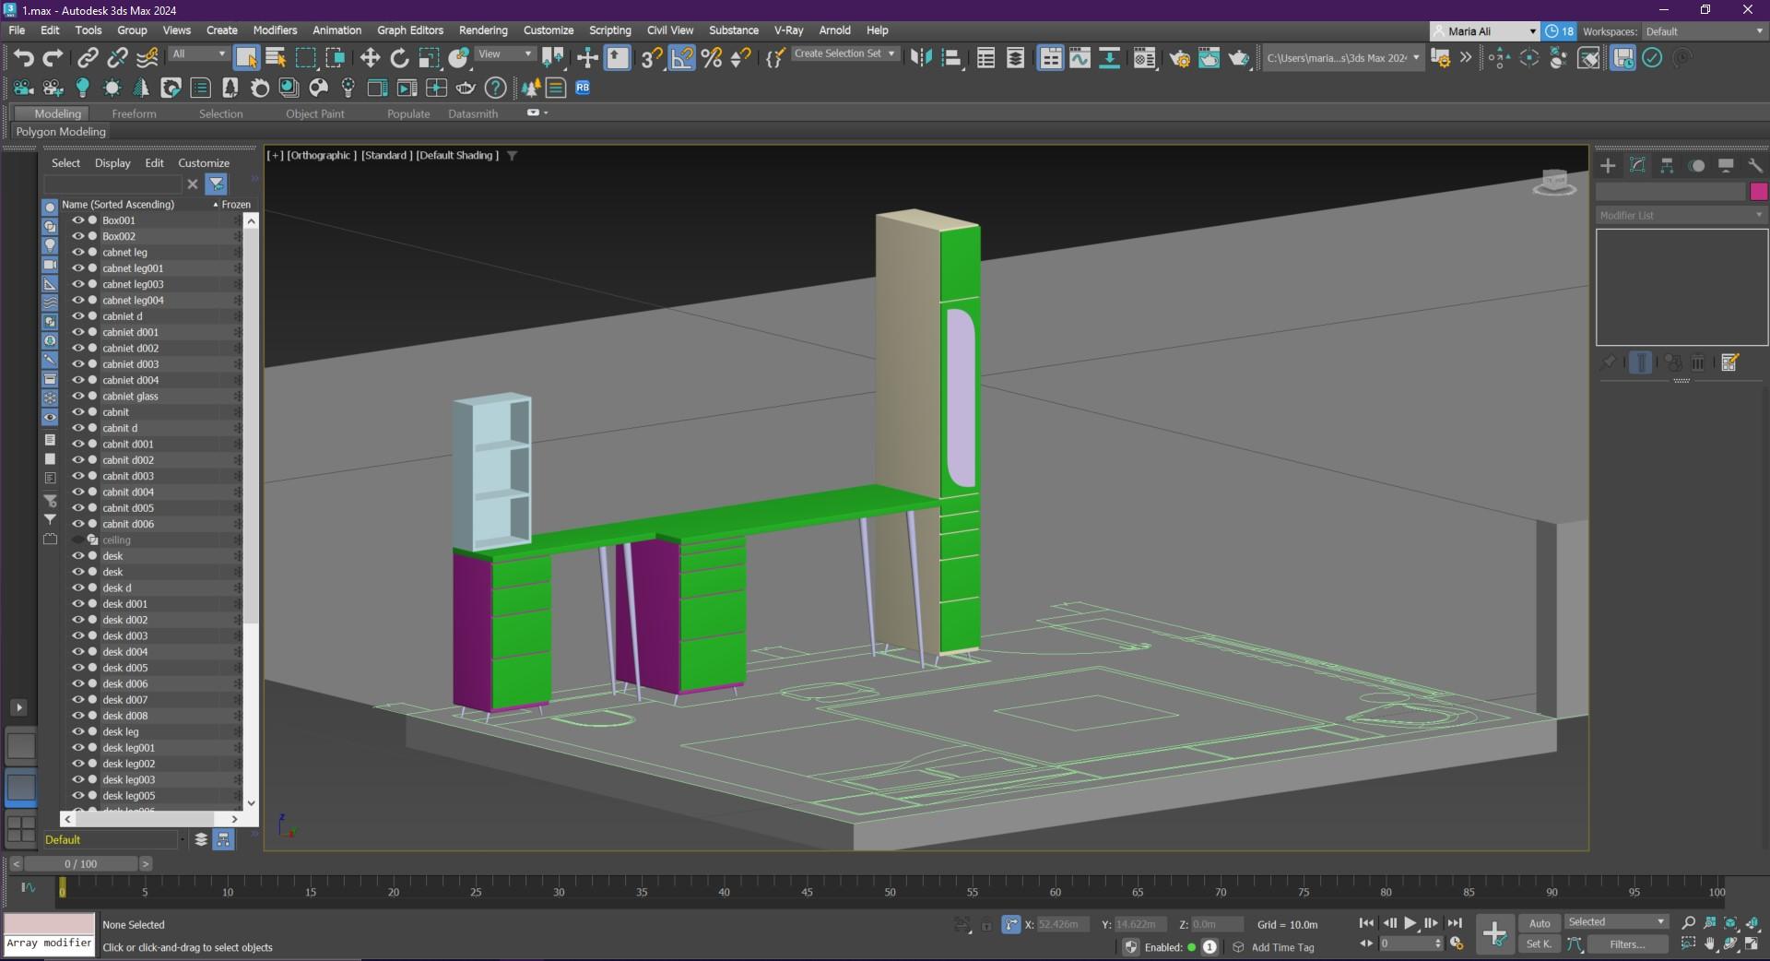Image resolution: width=1770 pixels, height=961 pixels.
Task: Hide desk d004 via its eye icon
Action: coord(78,652)
